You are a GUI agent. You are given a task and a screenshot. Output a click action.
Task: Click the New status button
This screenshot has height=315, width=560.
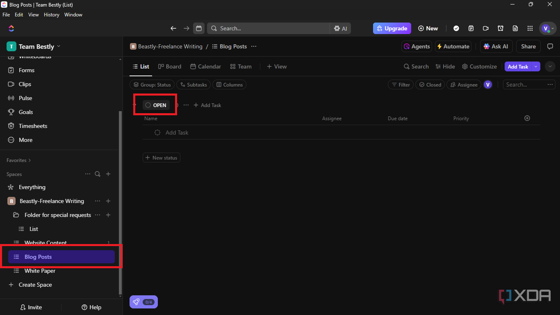point(162,158)
